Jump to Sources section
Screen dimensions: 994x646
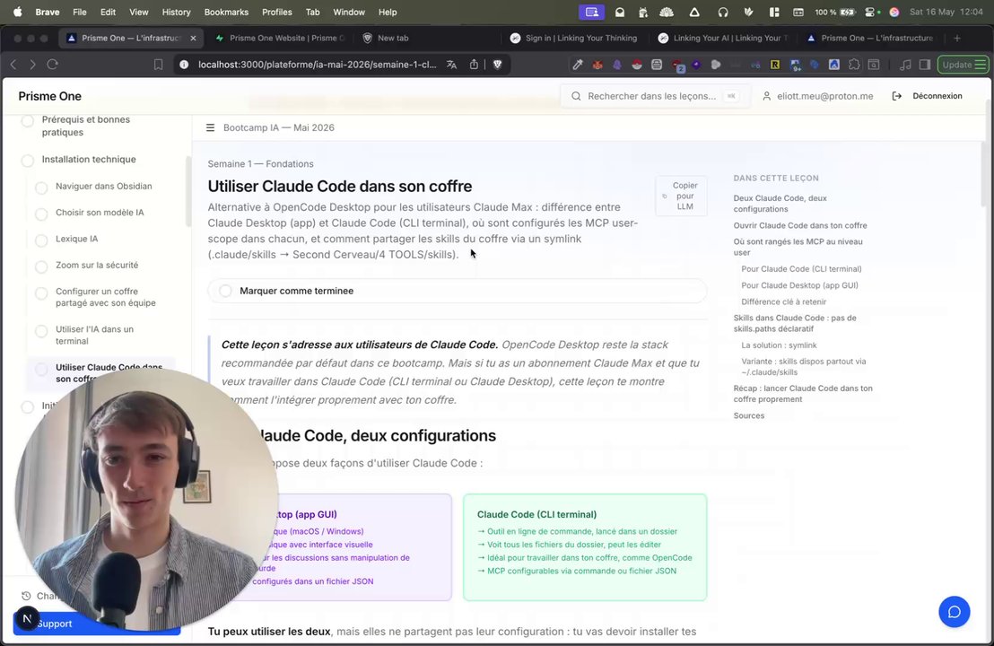(x=749, y=415)
